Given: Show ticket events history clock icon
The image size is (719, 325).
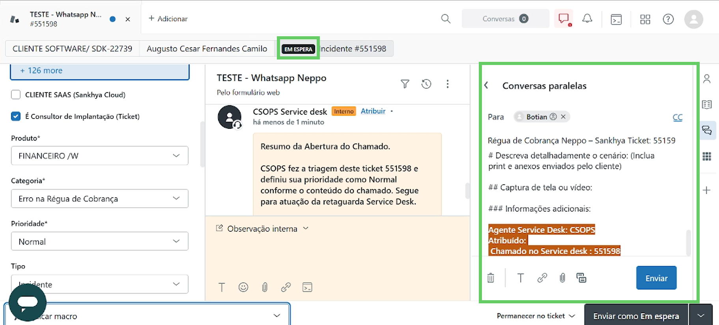Looking at the screenshot, I should tap(426, 84).
